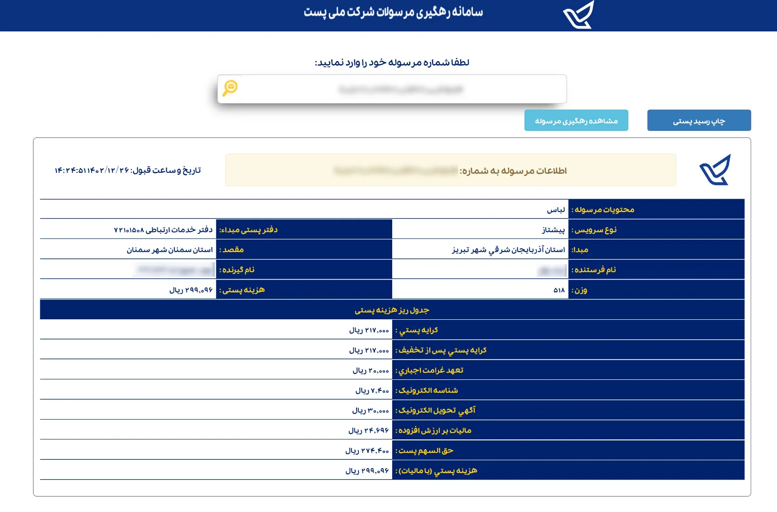Viewport: 777px width, 512px height.
Task: Click the 'دفتر پستی مبداء' label cell
Action: pos(304,230)
